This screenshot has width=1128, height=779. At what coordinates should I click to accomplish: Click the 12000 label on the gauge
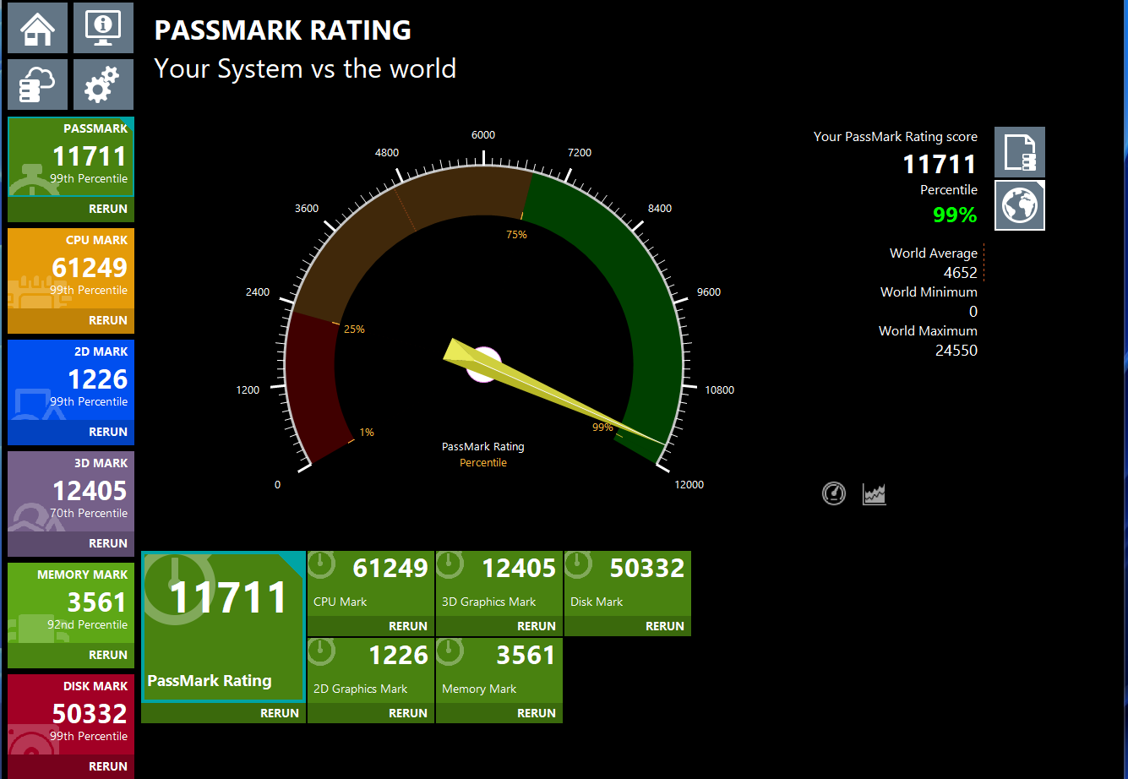[x=689, y=485]
